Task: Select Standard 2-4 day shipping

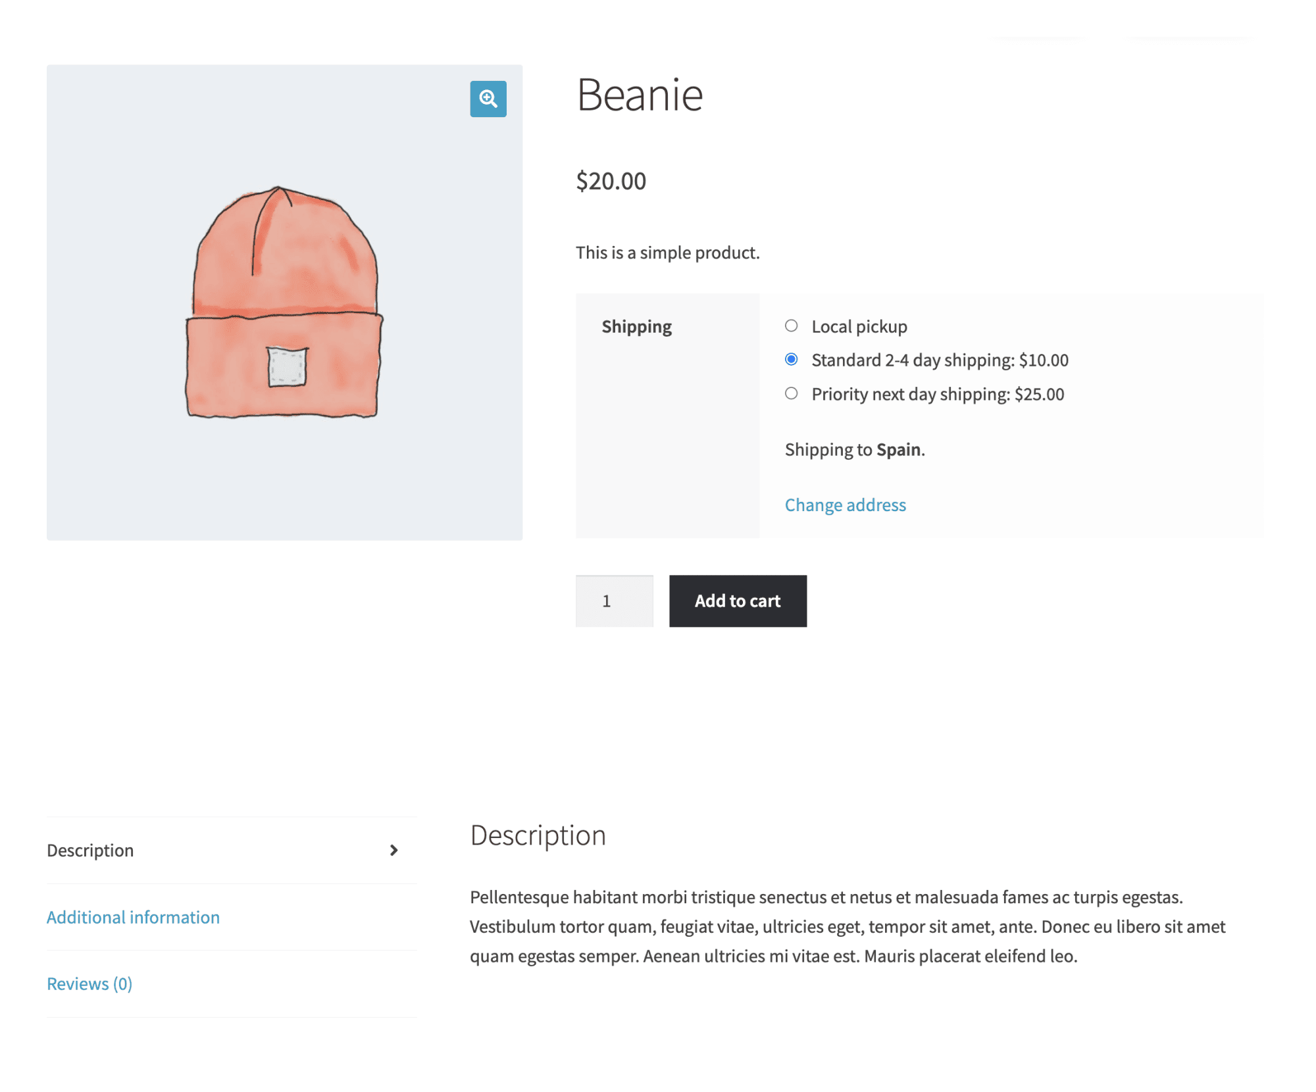Action: click(x=792, y=360)
